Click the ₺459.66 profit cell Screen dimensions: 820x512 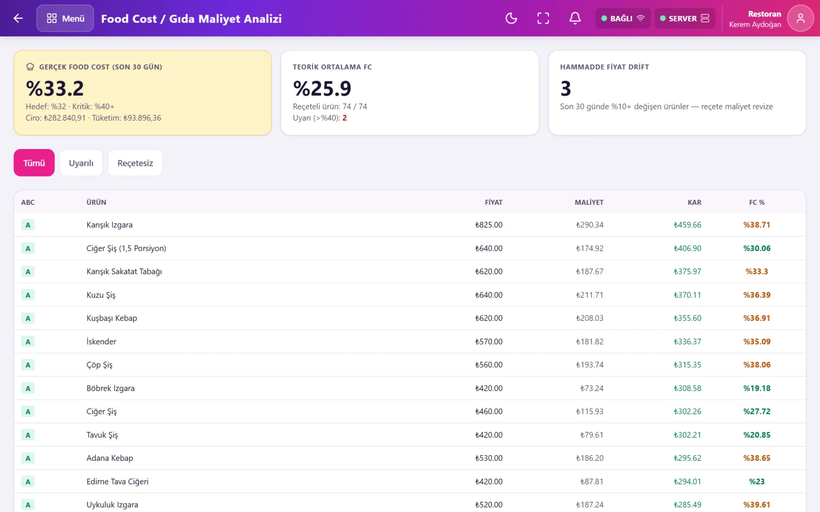coord(687,225)
